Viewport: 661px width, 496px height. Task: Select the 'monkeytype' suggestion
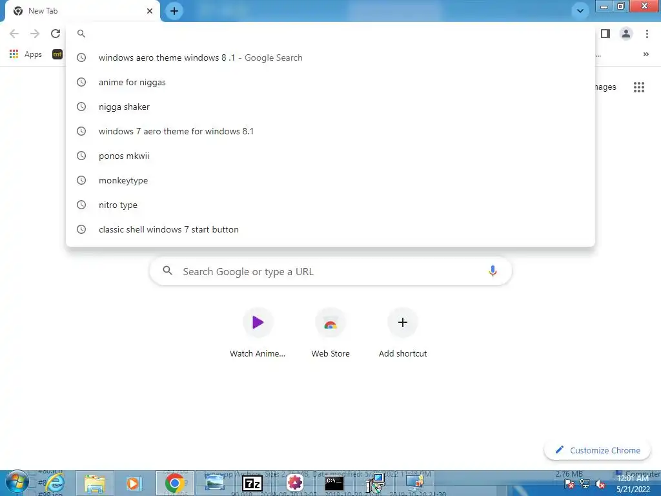tap(330, 180)
